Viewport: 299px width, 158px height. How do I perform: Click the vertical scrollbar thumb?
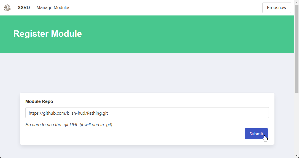click(x=297, y=49)
